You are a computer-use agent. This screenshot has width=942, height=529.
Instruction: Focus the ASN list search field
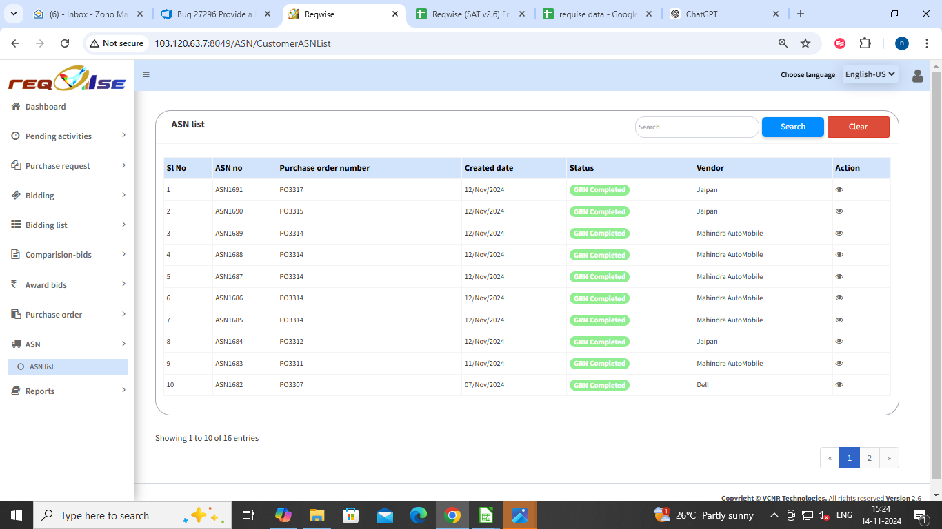[697, 127]
